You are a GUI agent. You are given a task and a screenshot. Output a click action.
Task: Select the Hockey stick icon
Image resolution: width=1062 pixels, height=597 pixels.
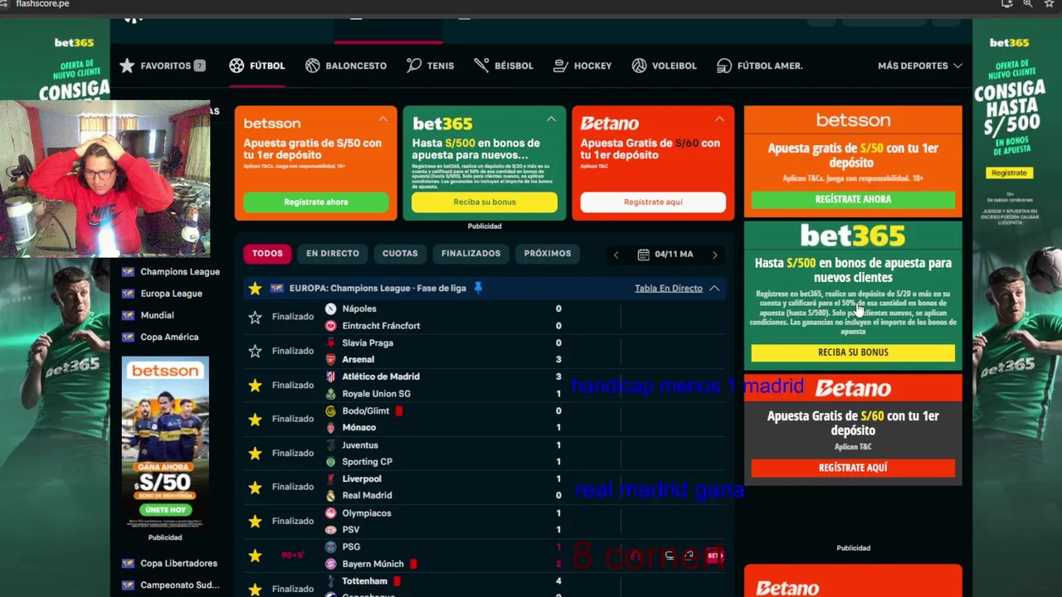(x=561, y=66)
